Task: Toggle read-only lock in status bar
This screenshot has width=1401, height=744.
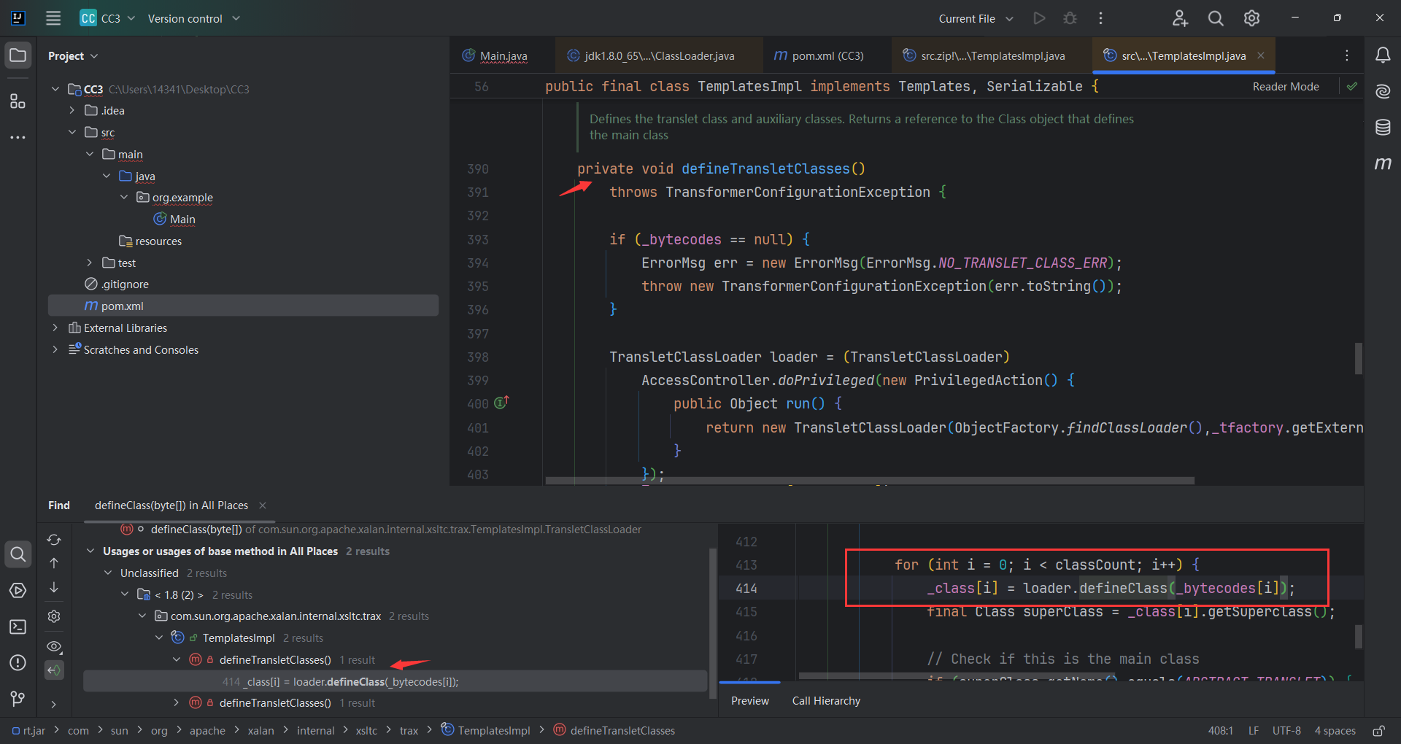Action: [x=1378, y=731]
